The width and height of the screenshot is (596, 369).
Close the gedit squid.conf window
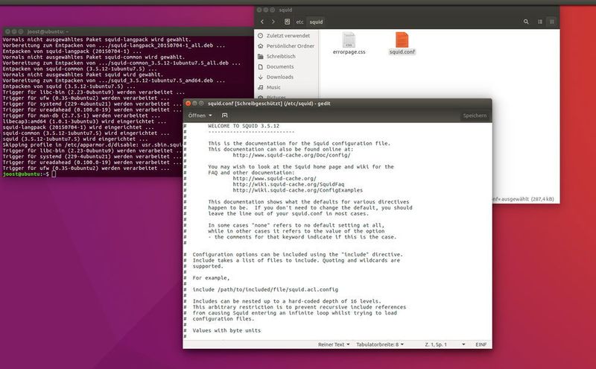tap(188, 103)
